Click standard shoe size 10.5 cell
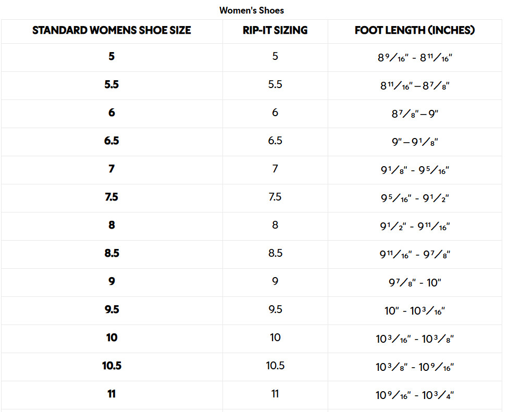This screenshot has width=509, height=412. [x=111, y=366]
